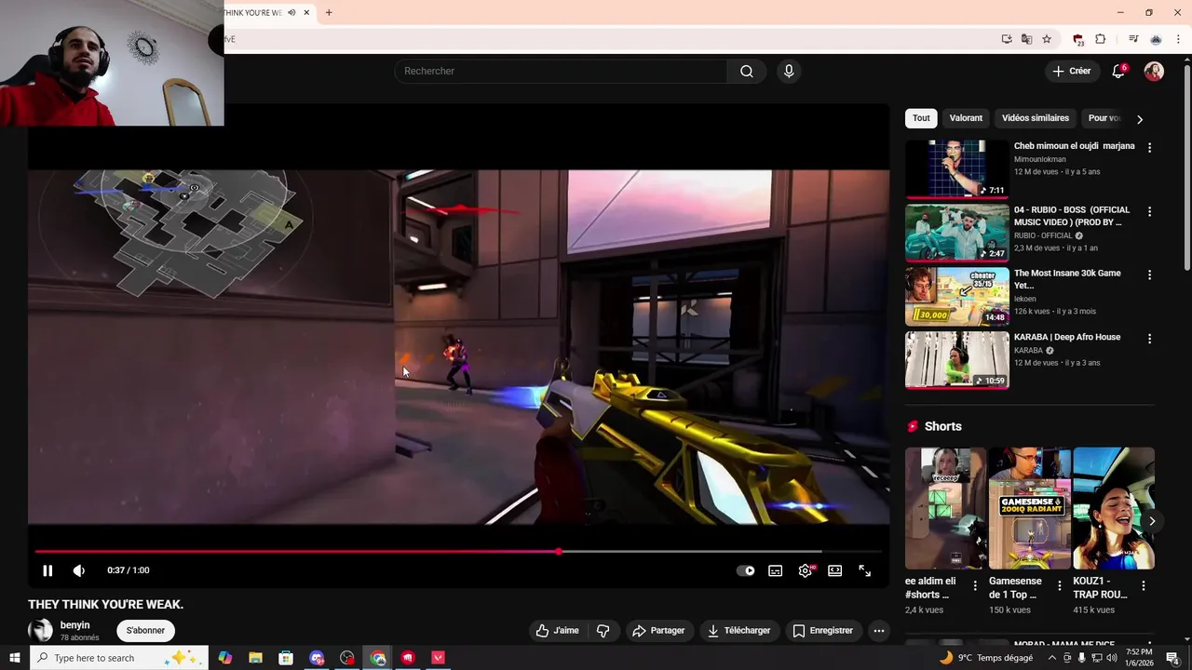Click install app icon in address bar
1192x670 pixels.
pyautogui.click(x=1007, y=39)
